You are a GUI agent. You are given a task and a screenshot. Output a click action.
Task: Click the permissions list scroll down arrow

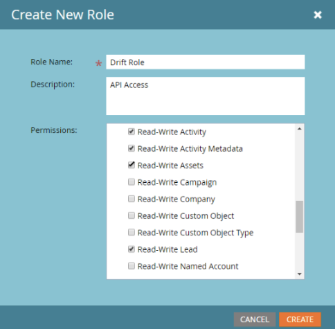click(x=300, y=274)
